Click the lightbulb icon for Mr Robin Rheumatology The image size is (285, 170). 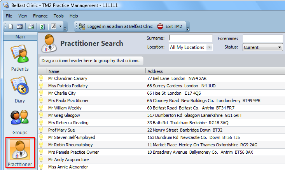(41, 145)
